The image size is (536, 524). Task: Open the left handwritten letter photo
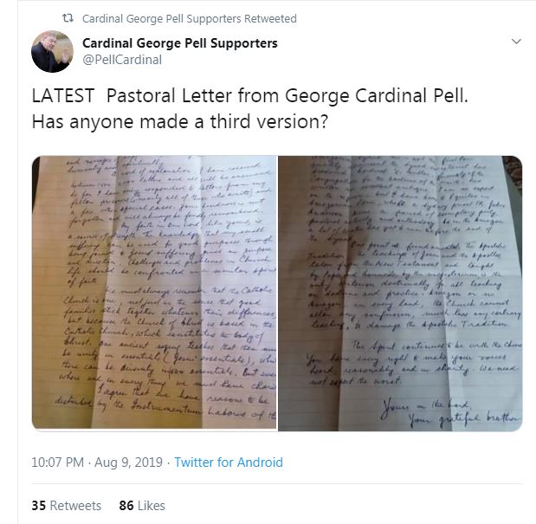pyautogui.click(x=154, y=293)
